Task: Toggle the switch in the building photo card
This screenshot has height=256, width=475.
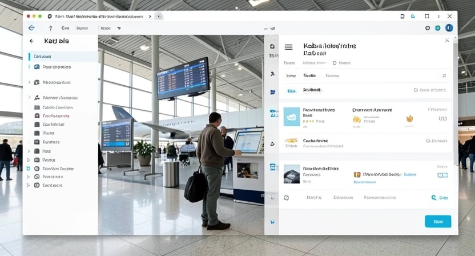Action: [442, 175]
